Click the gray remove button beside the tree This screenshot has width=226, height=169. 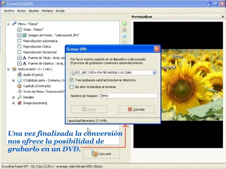[x=124, y=30]
